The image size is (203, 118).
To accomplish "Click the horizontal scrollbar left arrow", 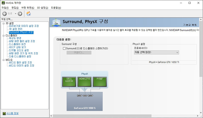I will [x=51, y=116].
